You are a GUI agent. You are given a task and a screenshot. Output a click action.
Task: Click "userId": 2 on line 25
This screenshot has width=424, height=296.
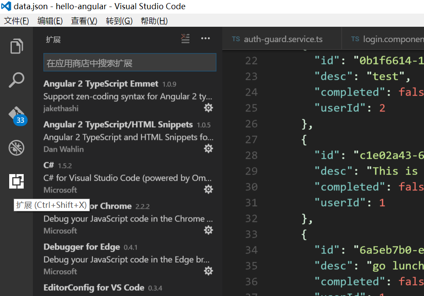tap(349, 108)
